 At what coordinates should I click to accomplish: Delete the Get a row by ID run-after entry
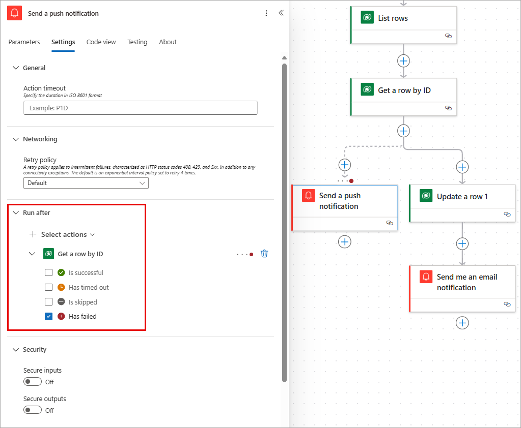(264, 254)
